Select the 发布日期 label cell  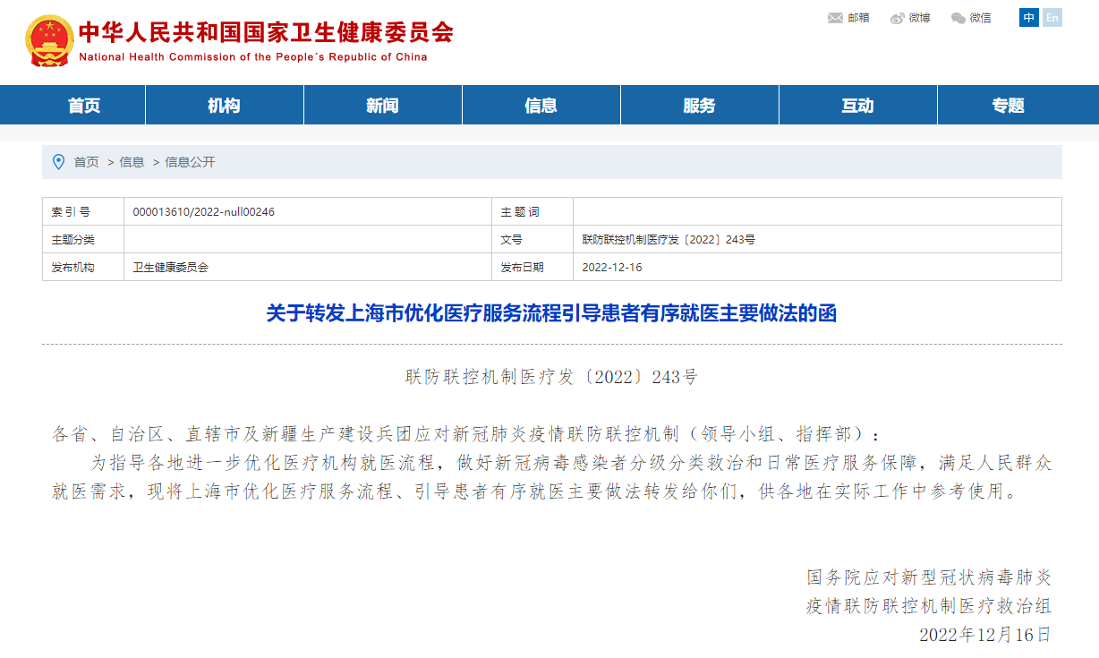[532, 267]
